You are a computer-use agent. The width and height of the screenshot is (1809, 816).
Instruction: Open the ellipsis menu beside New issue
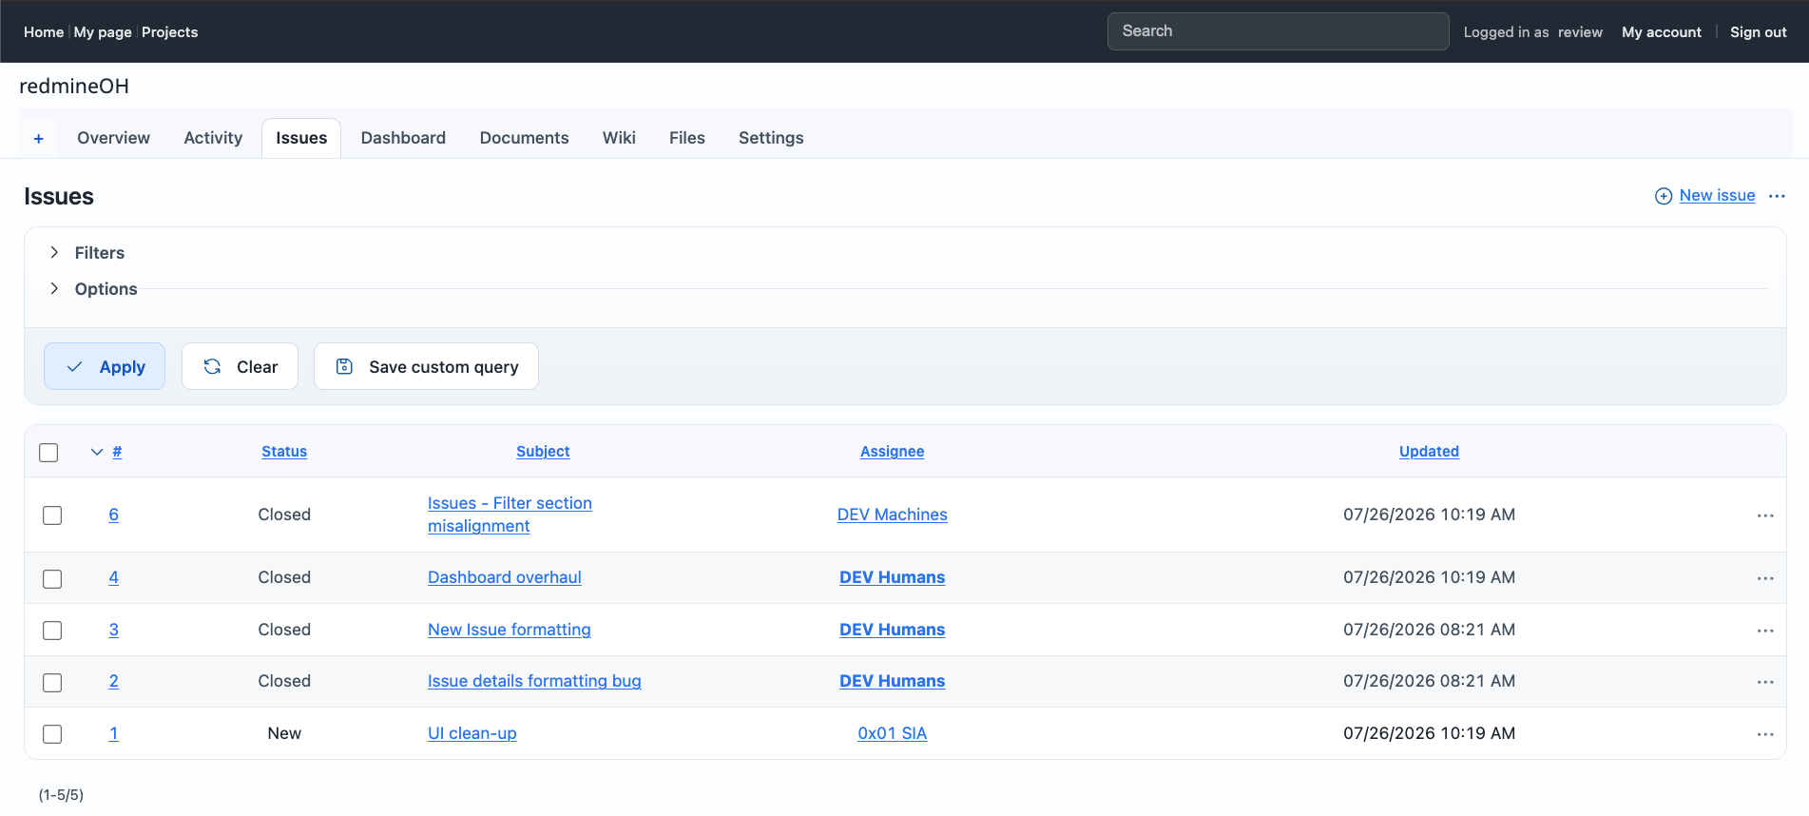coord(1777,196)
